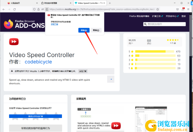193x132 pixels.
Task: Open first screenshot thumbnail with shortcuts
Action: (x=100, y=119)
